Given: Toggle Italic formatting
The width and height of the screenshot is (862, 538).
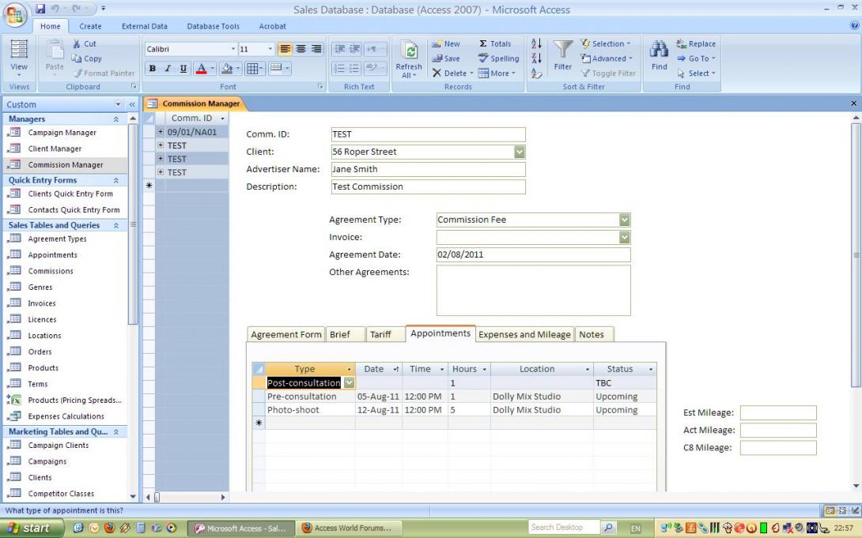Looking at the screenshot, I should tap(168, 69).
